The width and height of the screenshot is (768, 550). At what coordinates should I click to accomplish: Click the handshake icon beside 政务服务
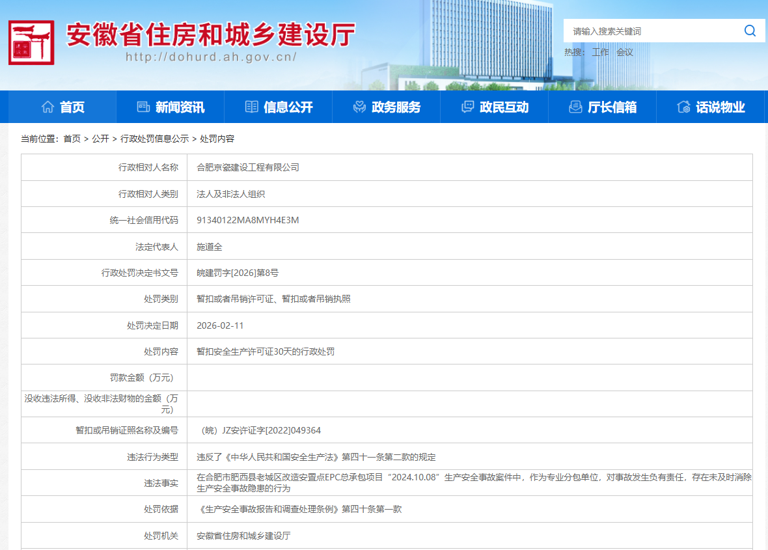359,107
